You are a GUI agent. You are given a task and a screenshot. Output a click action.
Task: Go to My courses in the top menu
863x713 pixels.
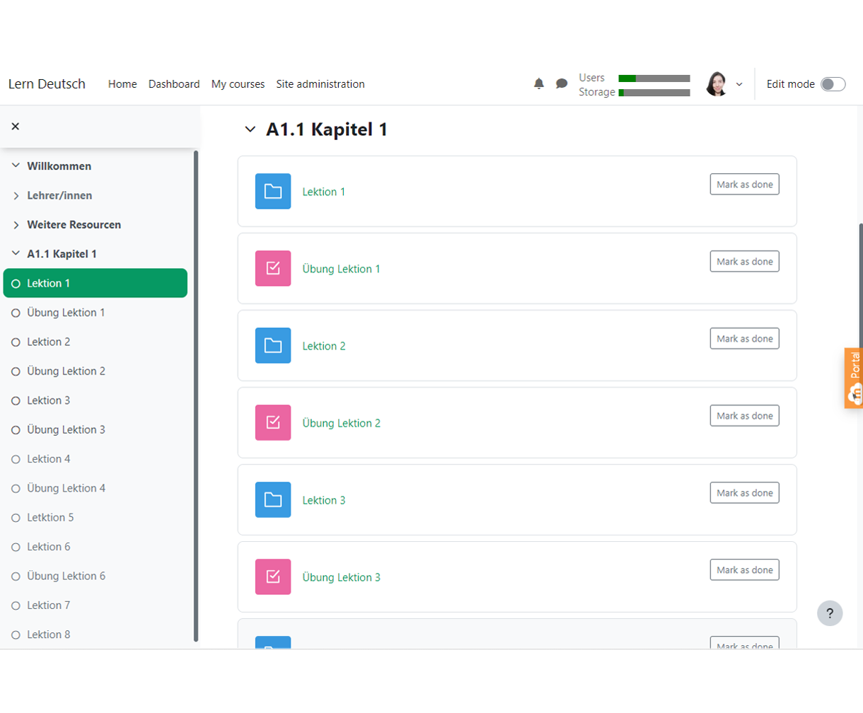(x=238, y=83)
